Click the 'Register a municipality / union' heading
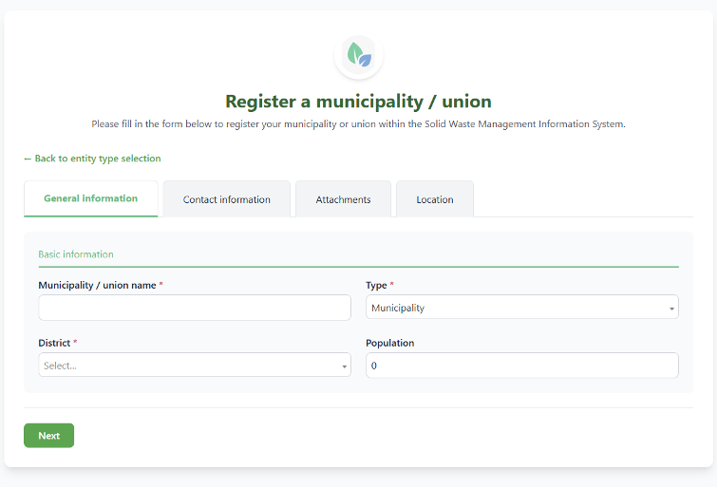 point(359,102)
